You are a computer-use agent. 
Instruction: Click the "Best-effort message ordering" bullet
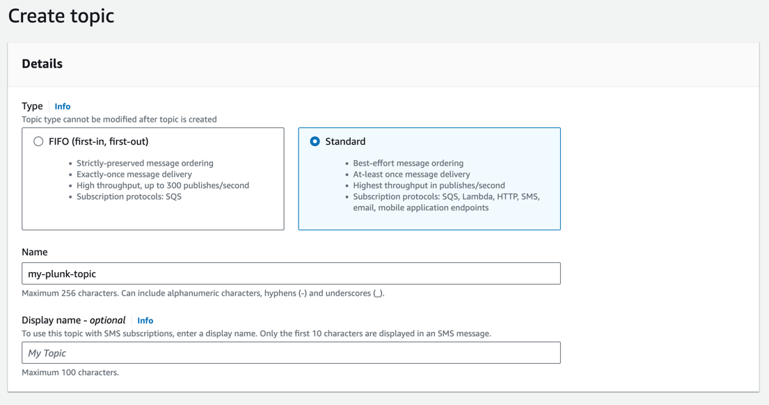click(408, 164)
